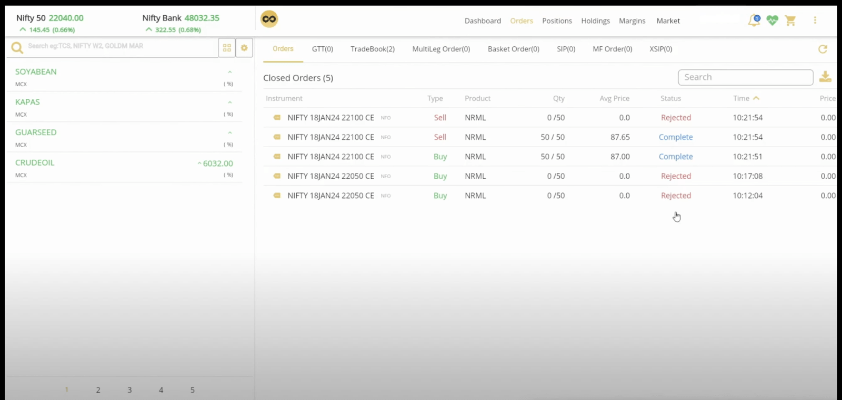Download closed orders report
Viewport: 842px width, 400px height.
coord(825,77)
